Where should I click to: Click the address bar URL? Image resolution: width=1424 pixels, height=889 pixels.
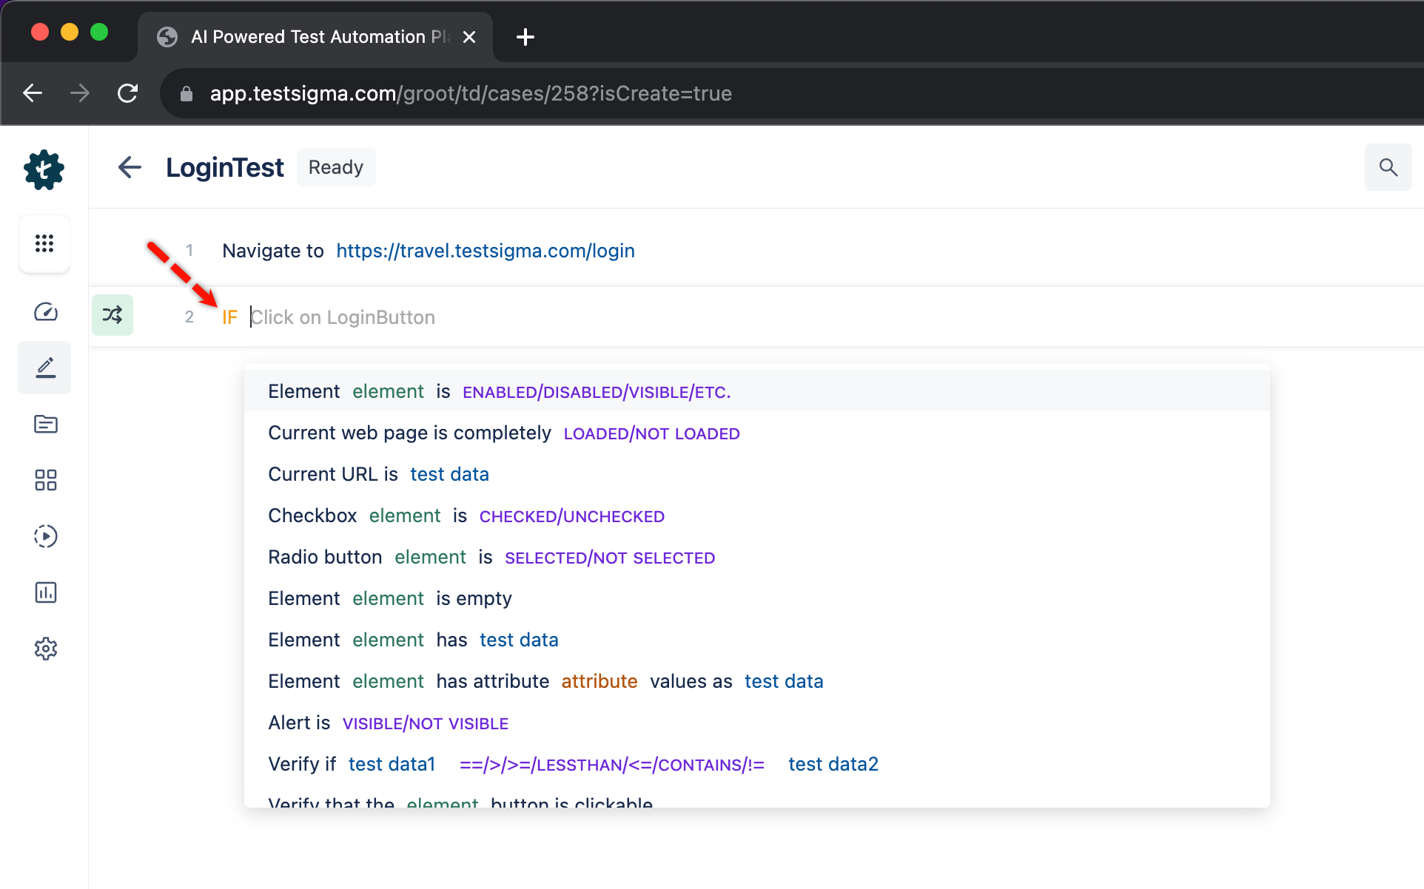[x=471, y=94]
